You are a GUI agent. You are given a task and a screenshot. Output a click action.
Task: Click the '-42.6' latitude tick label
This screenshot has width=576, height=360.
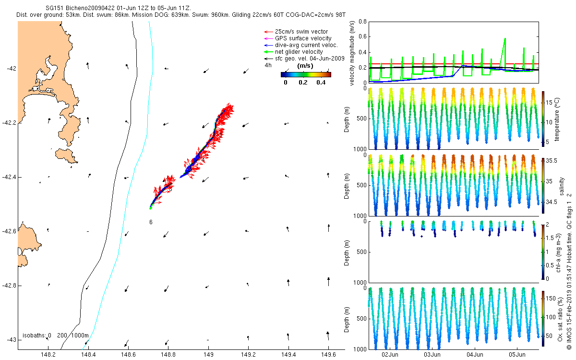coord(10,231)
